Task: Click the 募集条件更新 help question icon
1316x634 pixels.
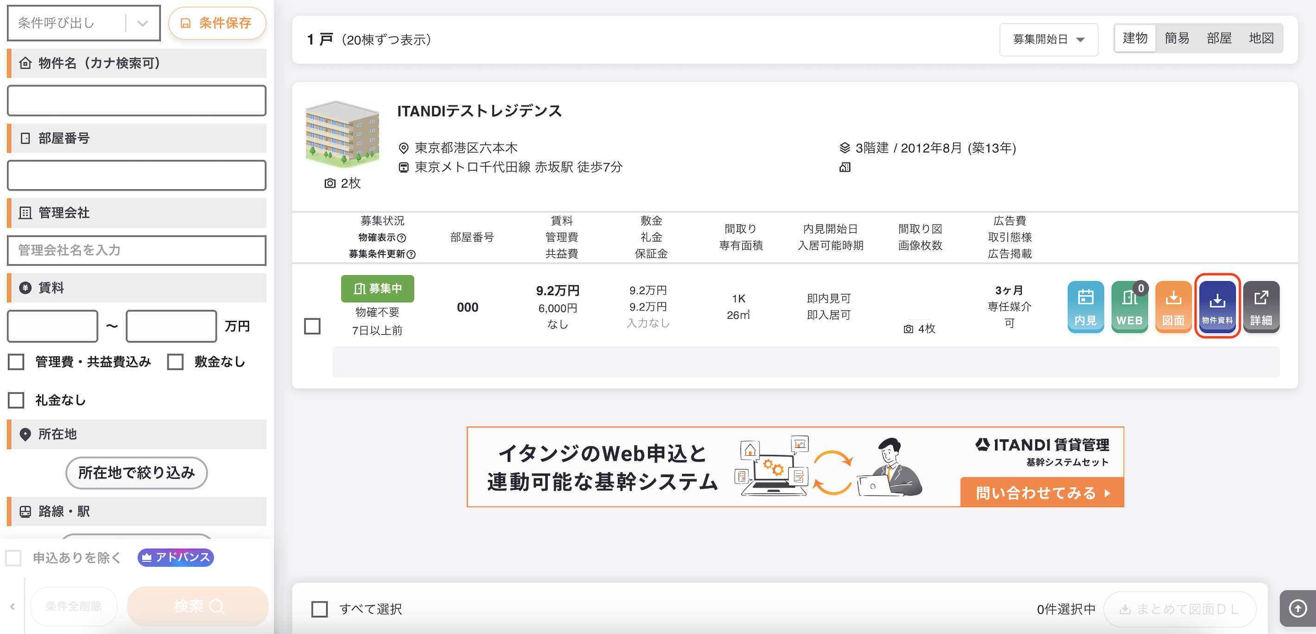Action: (411, 254)
